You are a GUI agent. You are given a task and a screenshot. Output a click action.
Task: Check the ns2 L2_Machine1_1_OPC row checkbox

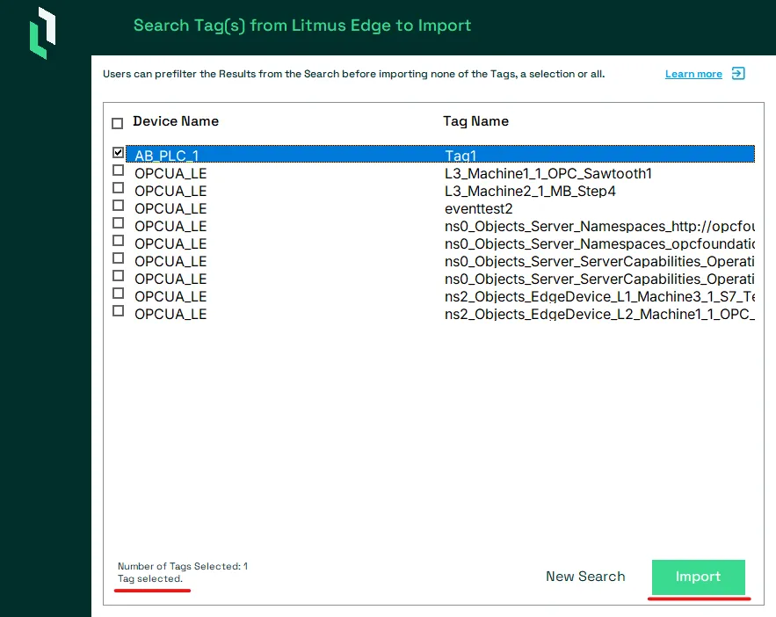[118, 311]
